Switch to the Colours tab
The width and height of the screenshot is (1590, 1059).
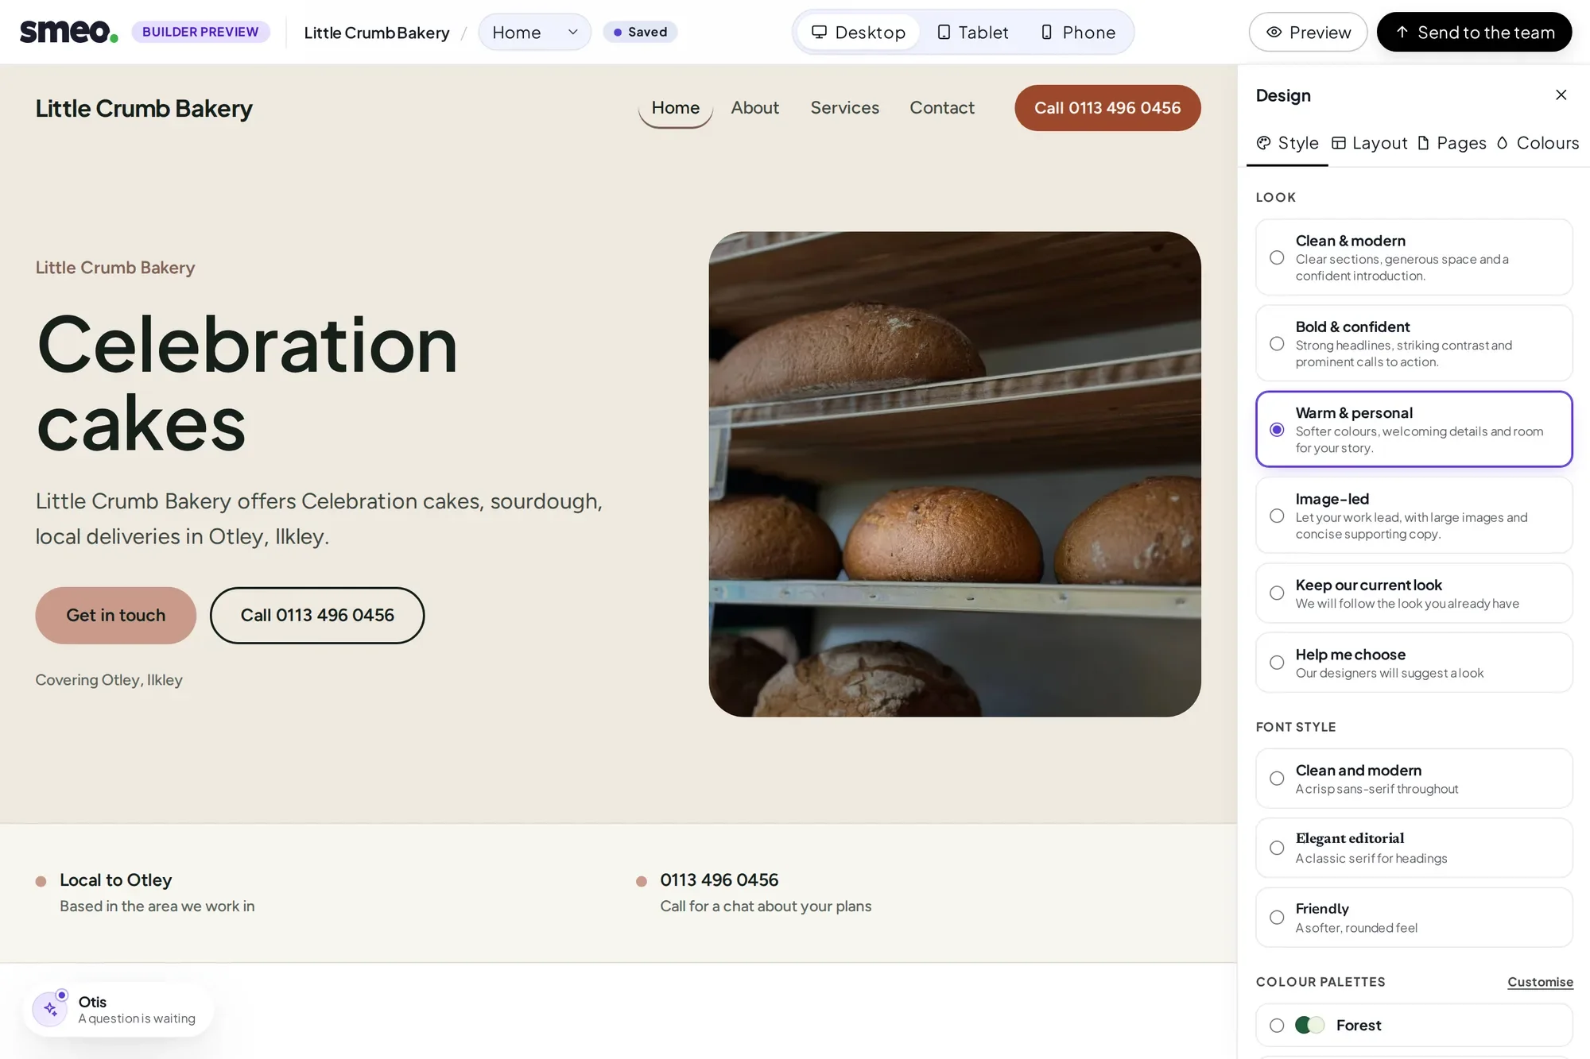[1538, 143]
